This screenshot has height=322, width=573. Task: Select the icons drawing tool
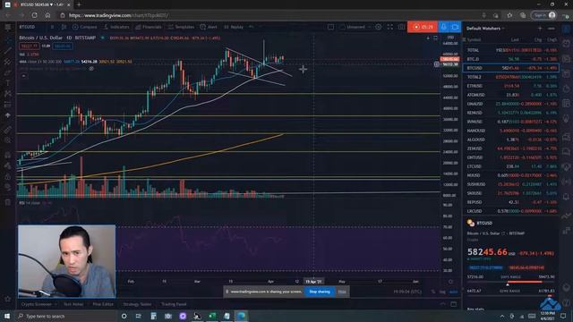8,115
